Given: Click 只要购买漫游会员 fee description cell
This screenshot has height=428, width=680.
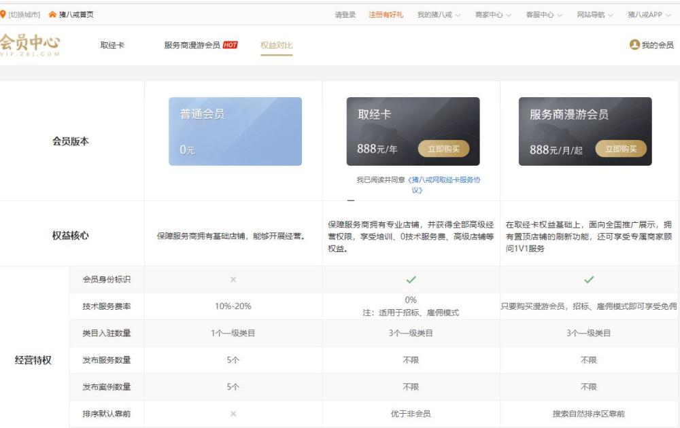Looking at the screenshot, I should click(589, 306).
